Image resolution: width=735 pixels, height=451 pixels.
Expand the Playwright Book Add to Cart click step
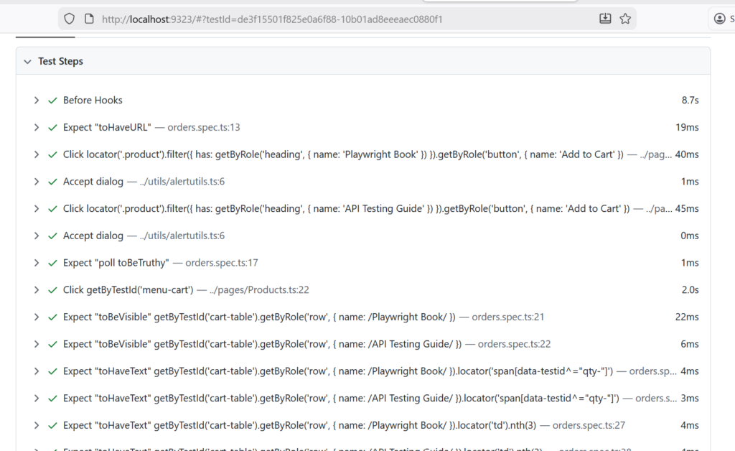click(36, 154)
